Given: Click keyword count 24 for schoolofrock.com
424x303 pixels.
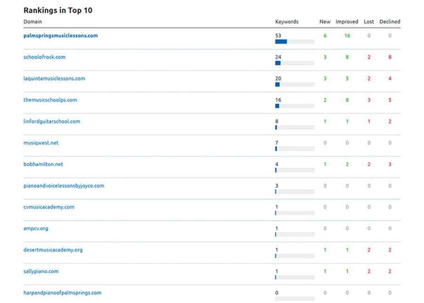Looking at the screenshot, I should pos(278,57).
